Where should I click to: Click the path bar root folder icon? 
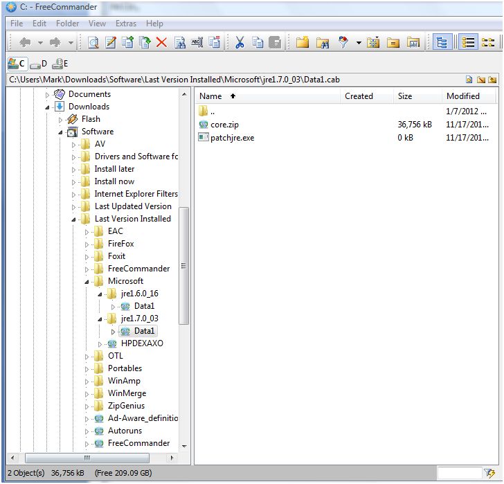point(481,80)
